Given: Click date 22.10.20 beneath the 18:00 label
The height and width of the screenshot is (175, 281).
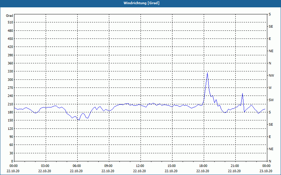Looking at the screenshot, I should pos(203,171).
